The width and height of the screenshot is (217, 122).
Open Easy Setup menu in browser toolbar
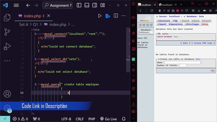(x=210, y=11)
